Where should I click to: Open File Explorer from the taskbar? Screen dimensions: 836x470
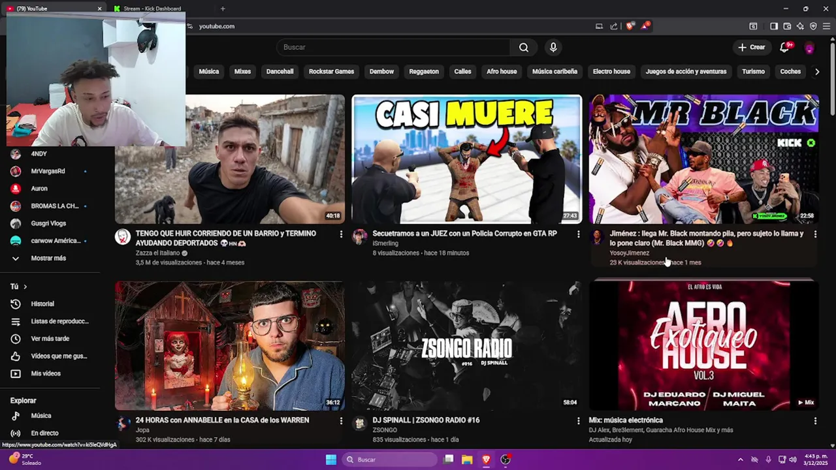click(467, 460)
